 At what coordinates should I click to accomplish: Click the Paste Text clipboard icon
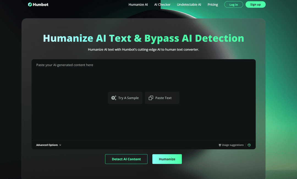pyautogui.click(x=151, y=98)
